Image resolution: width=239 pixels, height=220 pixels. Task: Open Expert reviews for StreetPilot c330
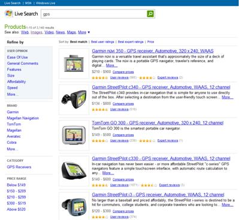(x=170, y=185)
